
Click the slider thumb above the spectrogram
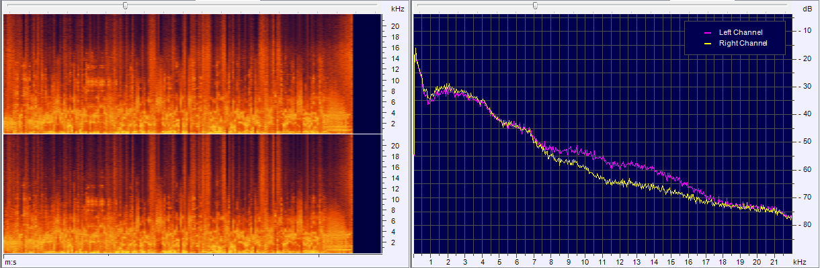pos(125,5)
